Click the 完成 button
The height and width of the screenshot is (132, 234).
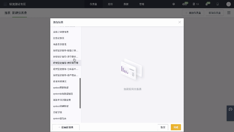point(176,127)
